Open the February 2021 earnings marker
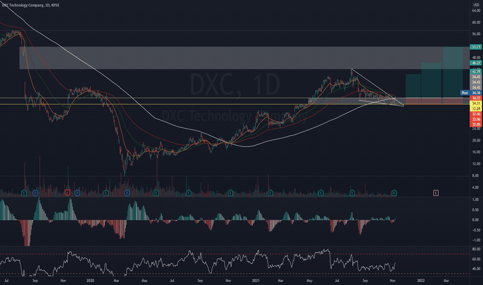The width and height of the screenshot is (483, 285). point(270,193)
